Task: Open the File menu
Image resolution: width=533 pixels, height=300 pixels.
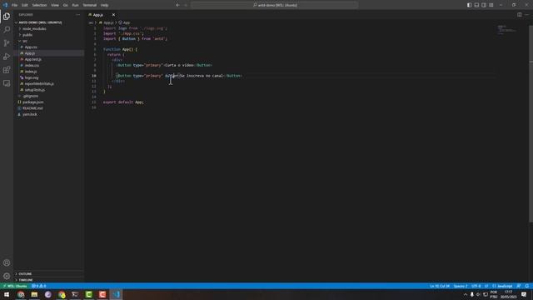Action: tap(14, 5)
